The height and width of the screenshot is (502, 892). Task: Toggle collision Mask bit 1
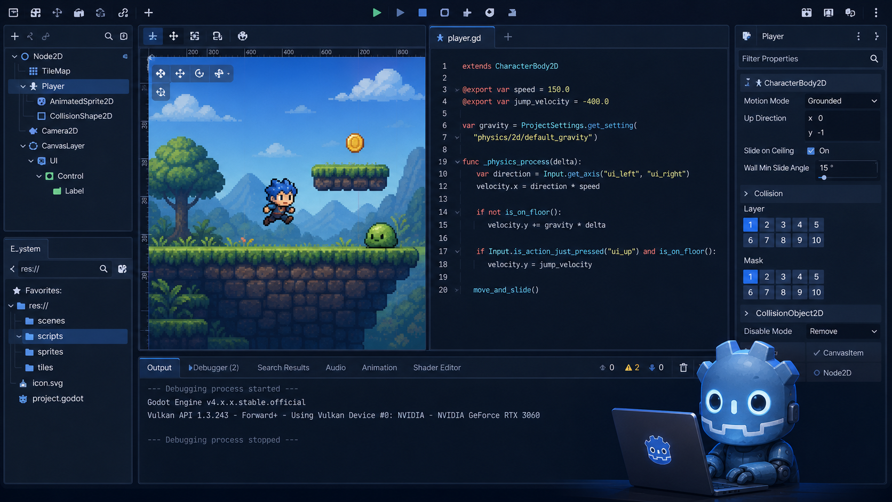click(x=750, y=276)
